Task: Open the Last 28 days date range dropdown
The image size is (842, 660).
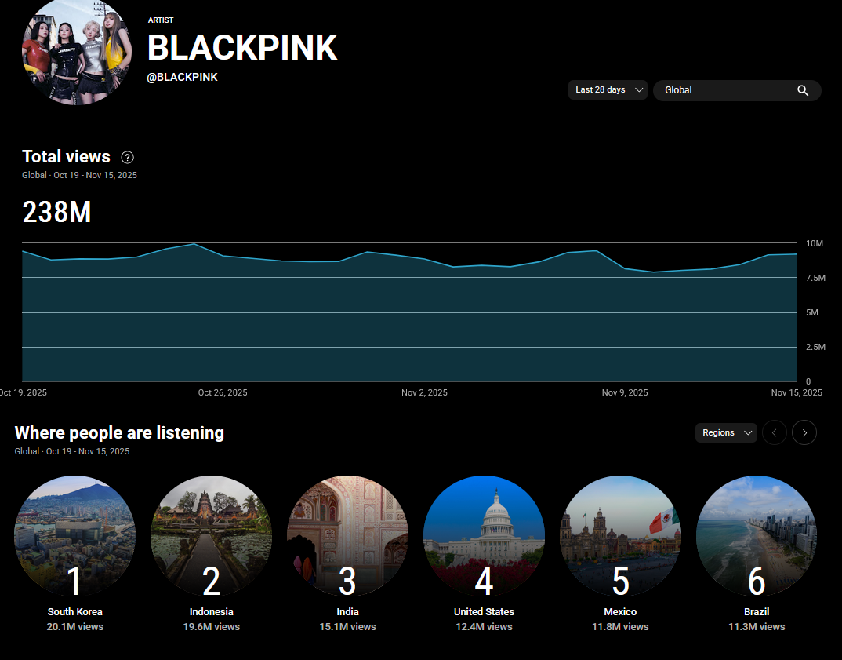Action: pyautogui.click(x=608, y=89)
